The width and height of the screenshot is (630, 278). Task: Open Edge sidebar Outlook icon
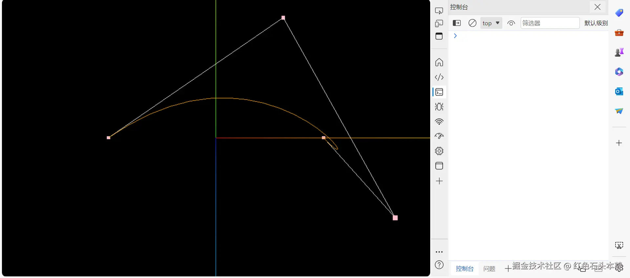point(619,91)
